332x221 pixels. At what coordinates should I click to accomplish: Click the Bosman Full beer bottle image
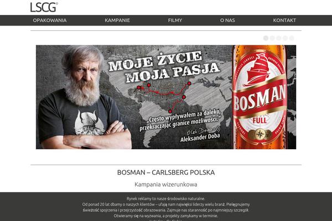tap(260, 97)
